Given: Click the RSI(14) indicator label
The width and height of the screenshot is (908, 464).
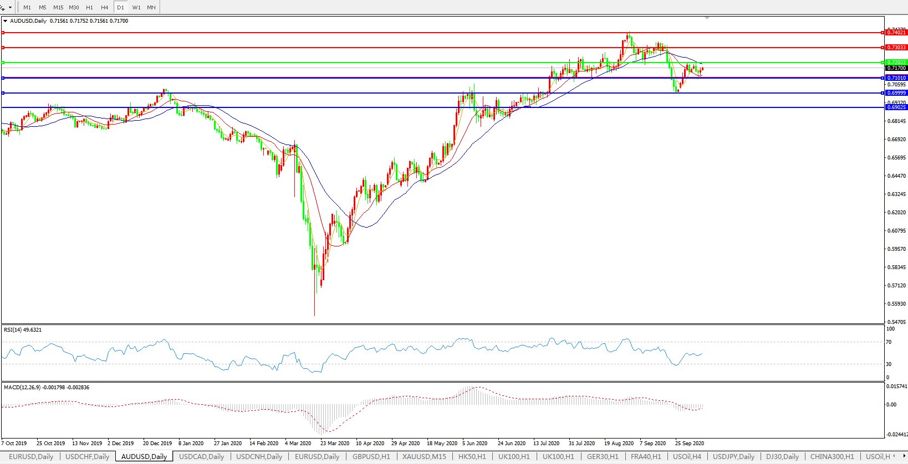Looking at the screenshot, I should [22, 330].
